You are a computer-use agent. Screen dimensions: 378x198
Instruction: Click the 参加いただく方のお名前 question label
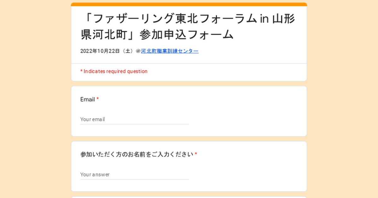click(x=137, y=154)
